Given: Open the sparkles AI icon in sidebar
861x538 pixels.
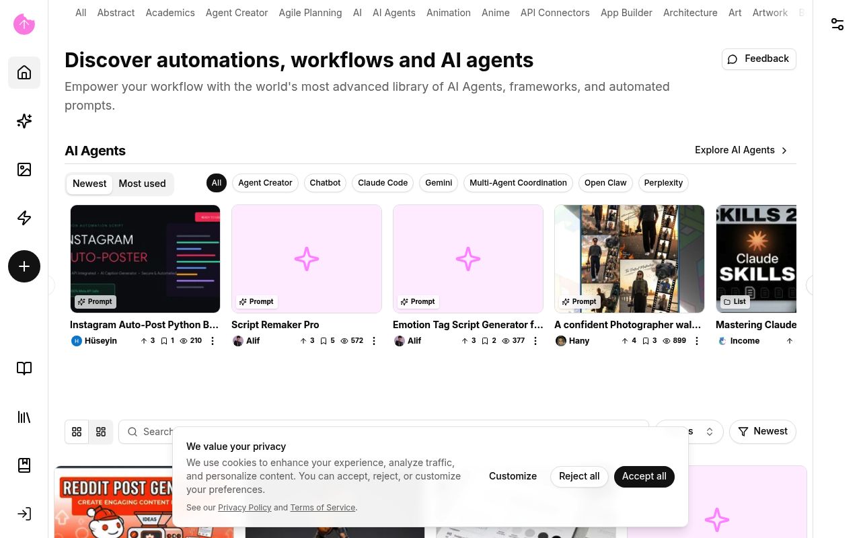Looking at the screenshot, I should tap(24, 121).
